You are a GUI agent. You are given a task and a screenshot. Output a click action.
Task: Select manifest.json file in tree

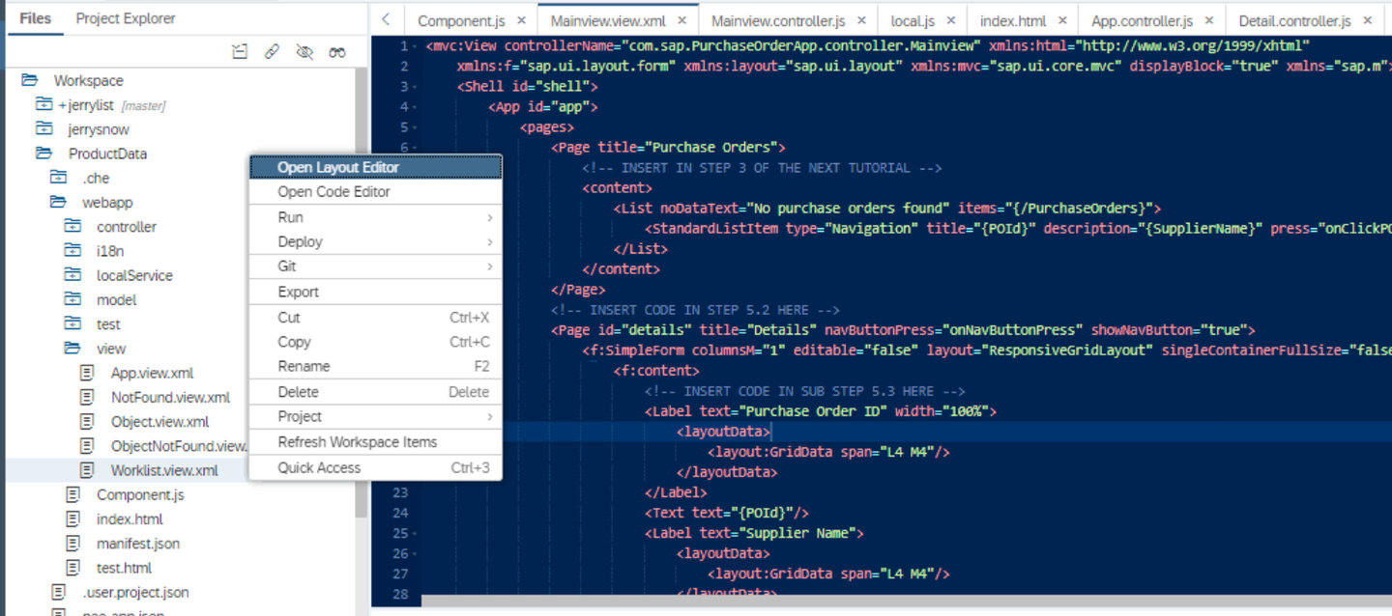138,544
